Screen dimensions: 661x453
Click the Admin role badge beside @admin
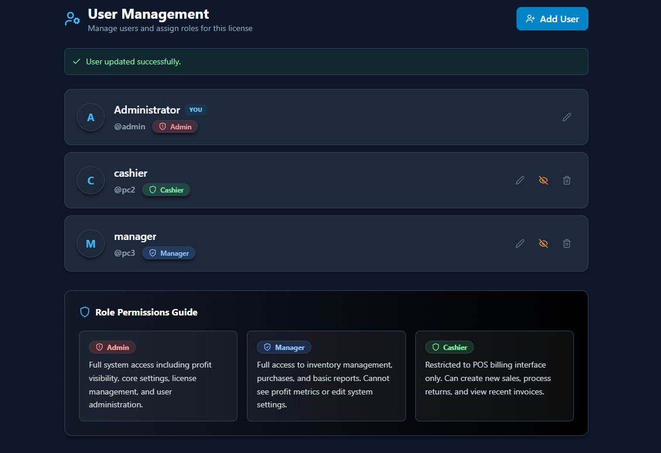pos(175,126)
